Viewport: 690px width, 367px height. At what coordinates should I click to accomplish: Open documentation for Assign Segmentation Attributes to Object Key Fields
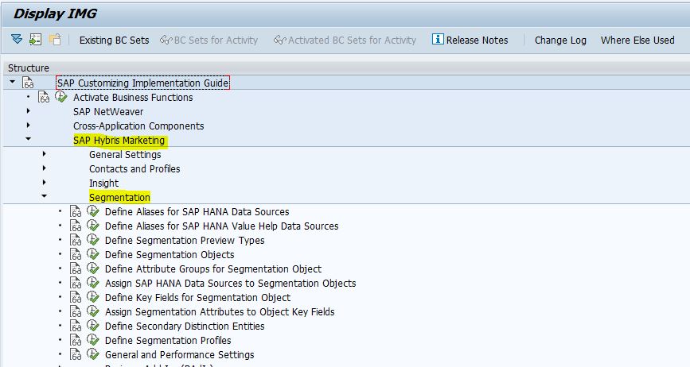pos(76,311)
